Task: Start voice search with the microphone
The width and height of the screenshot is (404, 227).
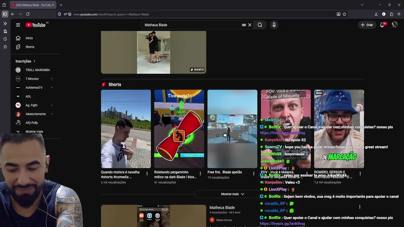Action: pyautogui.click(x=274, y=25)
